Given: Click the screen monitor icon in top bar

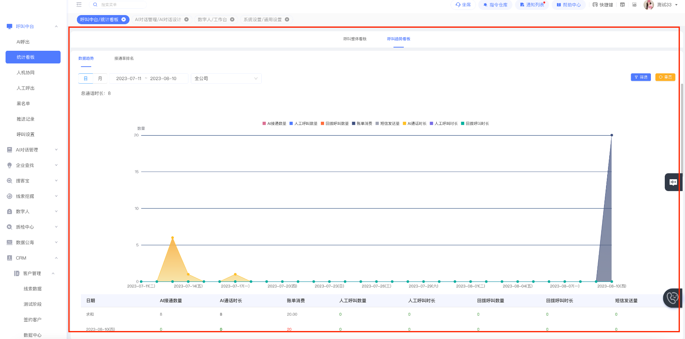Looking at the screenshot, I should tap(622, 5).
